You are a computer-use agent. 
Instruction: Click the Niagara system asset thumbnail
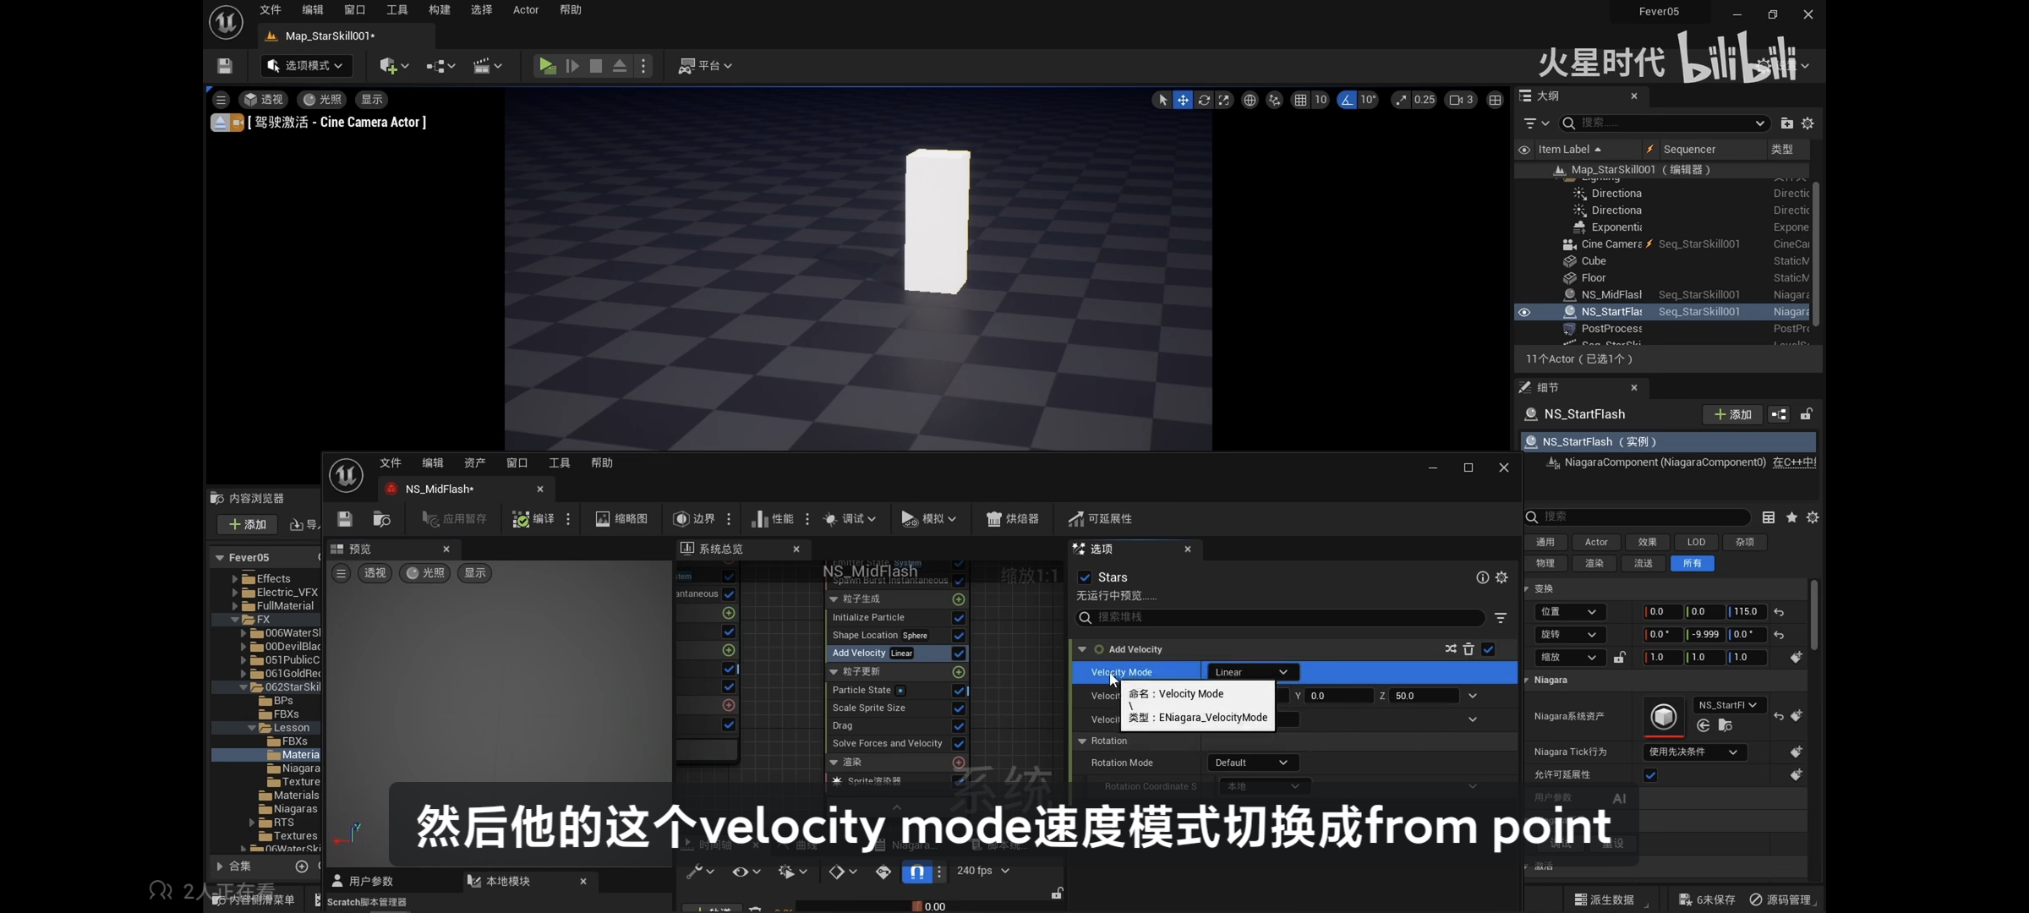point(1663,717)
